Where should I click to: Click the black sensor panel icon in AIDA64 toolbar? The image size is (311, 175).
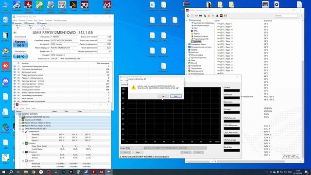[x=221, y=16]
